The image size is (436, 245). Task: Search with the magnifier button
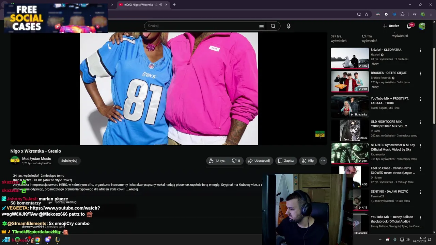tap(273, 26)
